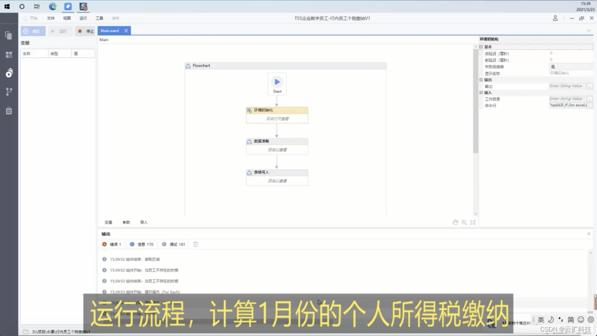Edit the 显示名称 value field
Image resolution: width=597 pixels, height=336 pixels.
pos(570,73)
